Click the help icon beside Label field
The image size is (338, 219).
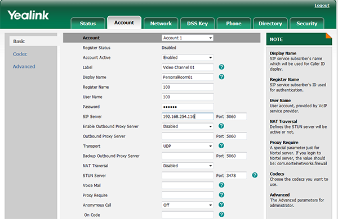click(x=221, y=67)
